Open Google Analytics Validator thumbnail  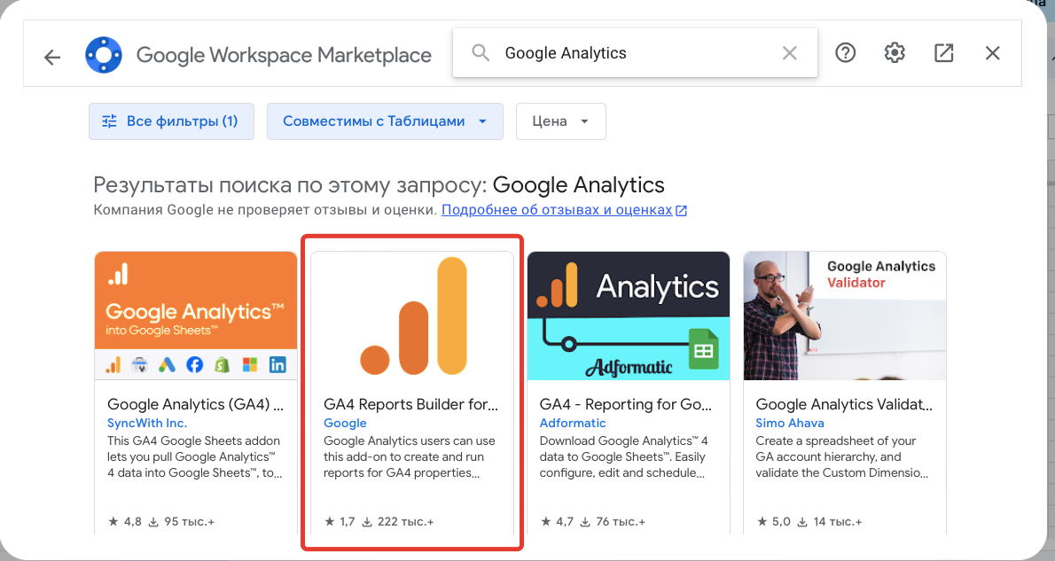click(844, 316)
